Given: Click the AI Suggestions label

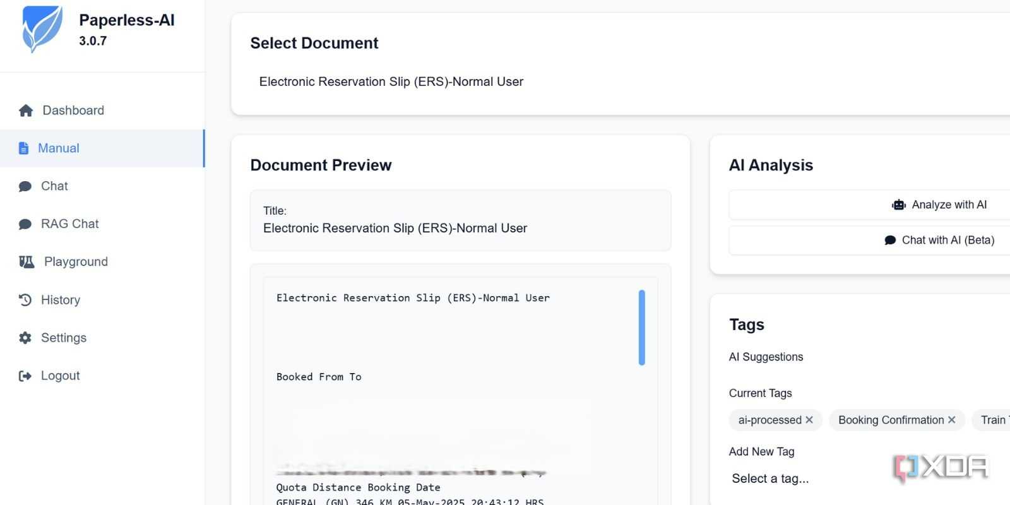Looking at the screenshot, I should pyautogui.click(x=766, y=357).
